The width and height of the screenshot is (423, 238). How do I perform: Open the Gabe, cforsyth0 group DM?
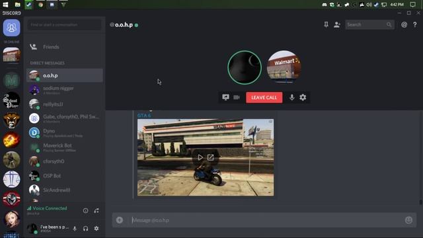click(x=65, y=118)
